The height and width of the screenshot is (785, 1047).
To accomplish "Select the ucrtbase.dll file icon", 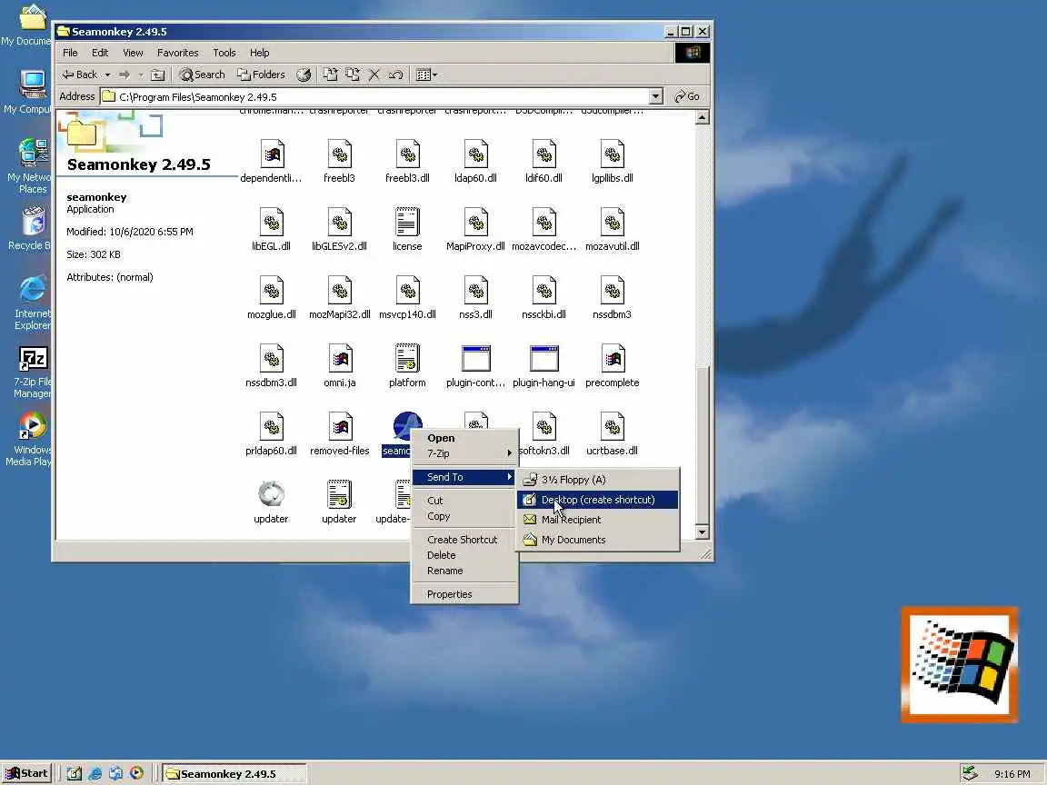I will click(612, 426).
